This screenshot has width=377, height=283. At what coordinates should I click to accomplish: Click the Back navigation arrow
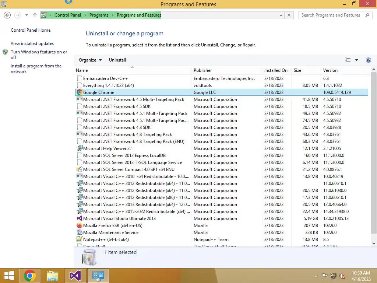(7, 15)
